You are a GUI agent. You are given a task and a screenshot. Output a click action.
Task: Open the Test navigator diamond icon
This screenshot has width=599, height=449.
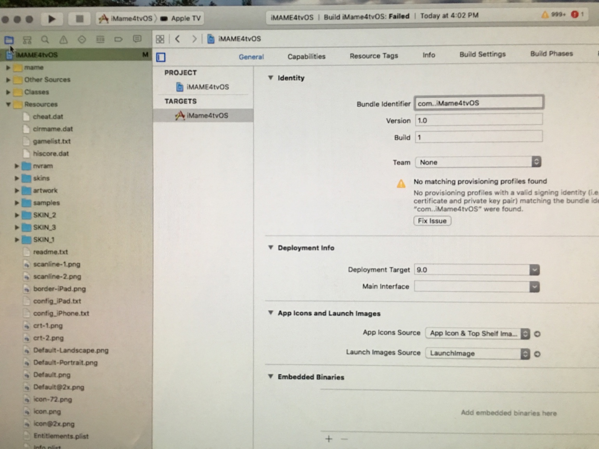tap(82, 39)
